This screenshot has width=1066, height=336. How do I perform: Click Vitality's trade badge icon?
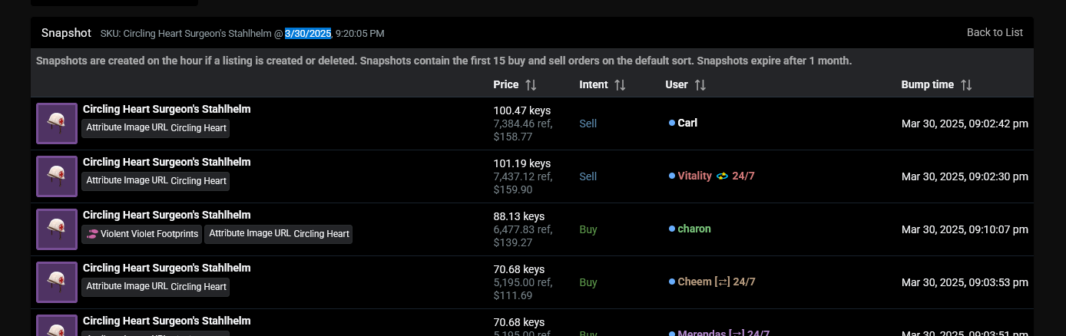click(722, 176)
